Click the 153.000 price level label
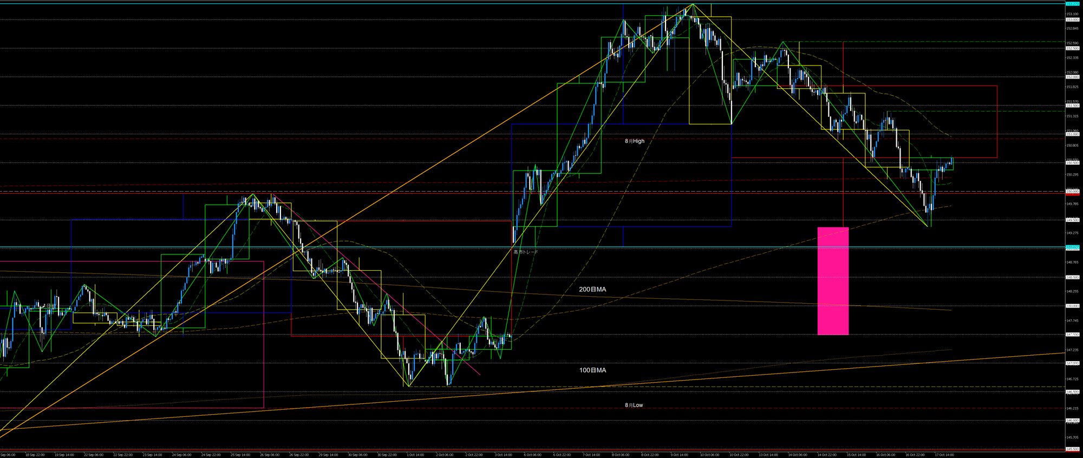The image size is (1083, 458). pyautogui.click(x=1072, y=19)
